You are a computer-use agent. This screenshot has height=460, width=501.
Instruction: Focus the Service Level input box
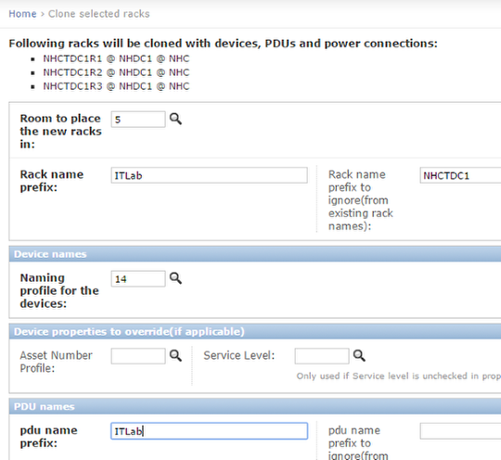click(322, 356)
